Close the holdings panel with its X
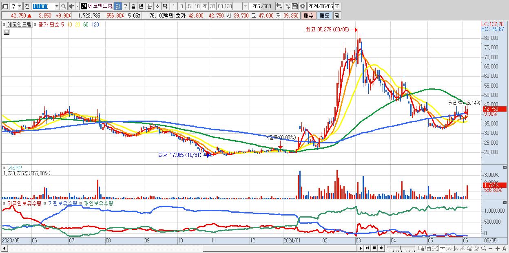Screen dimensions: 509x253 (505, 202)
